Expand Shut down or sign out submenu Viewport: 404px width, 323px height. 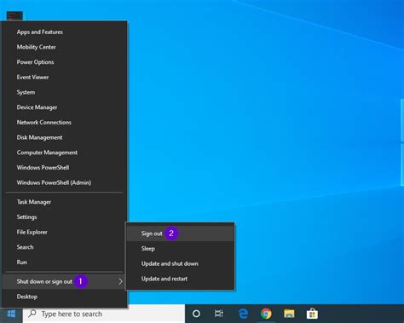[x=64, y=281]
